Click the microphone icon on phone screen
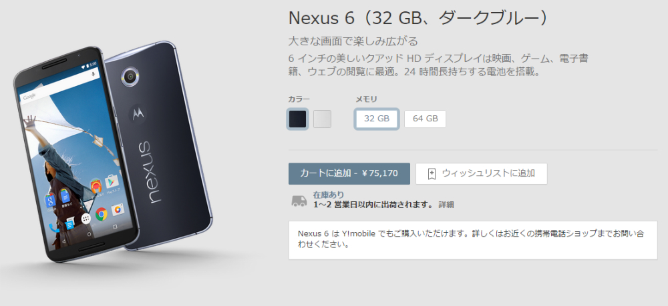 (x=93, y=74)
